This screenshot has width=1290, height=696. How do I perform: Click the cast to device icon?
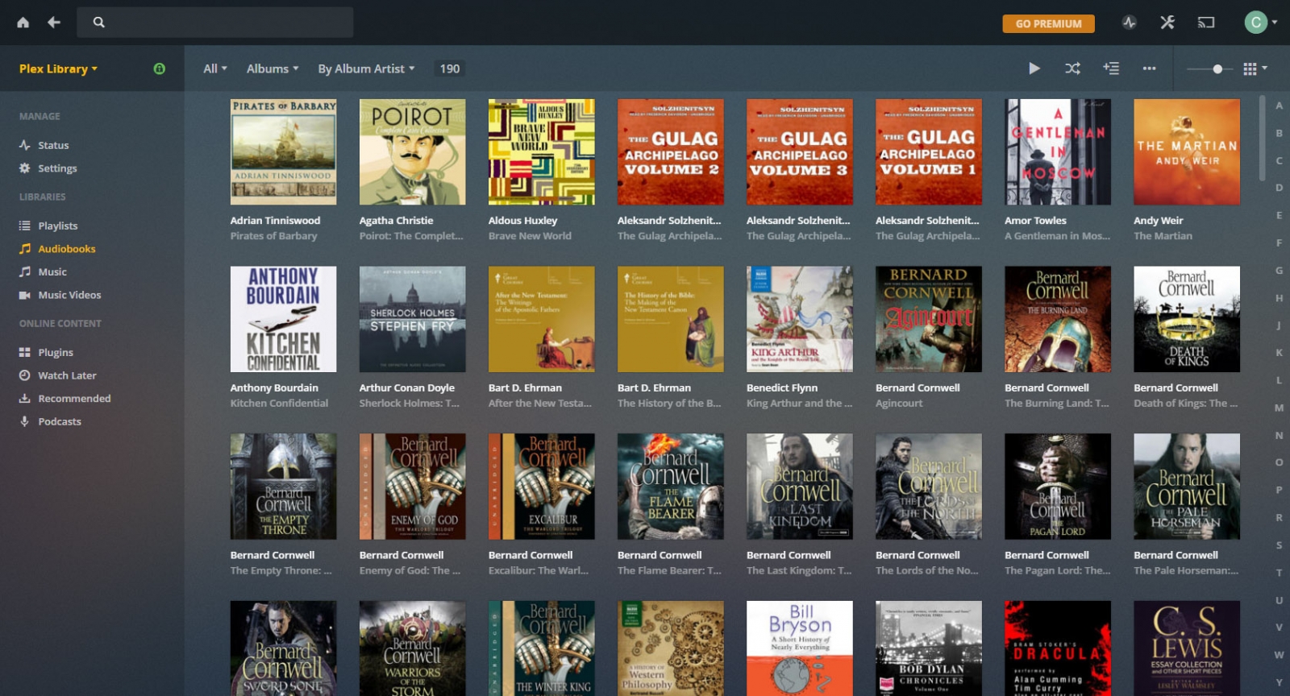pos(1205,23)
